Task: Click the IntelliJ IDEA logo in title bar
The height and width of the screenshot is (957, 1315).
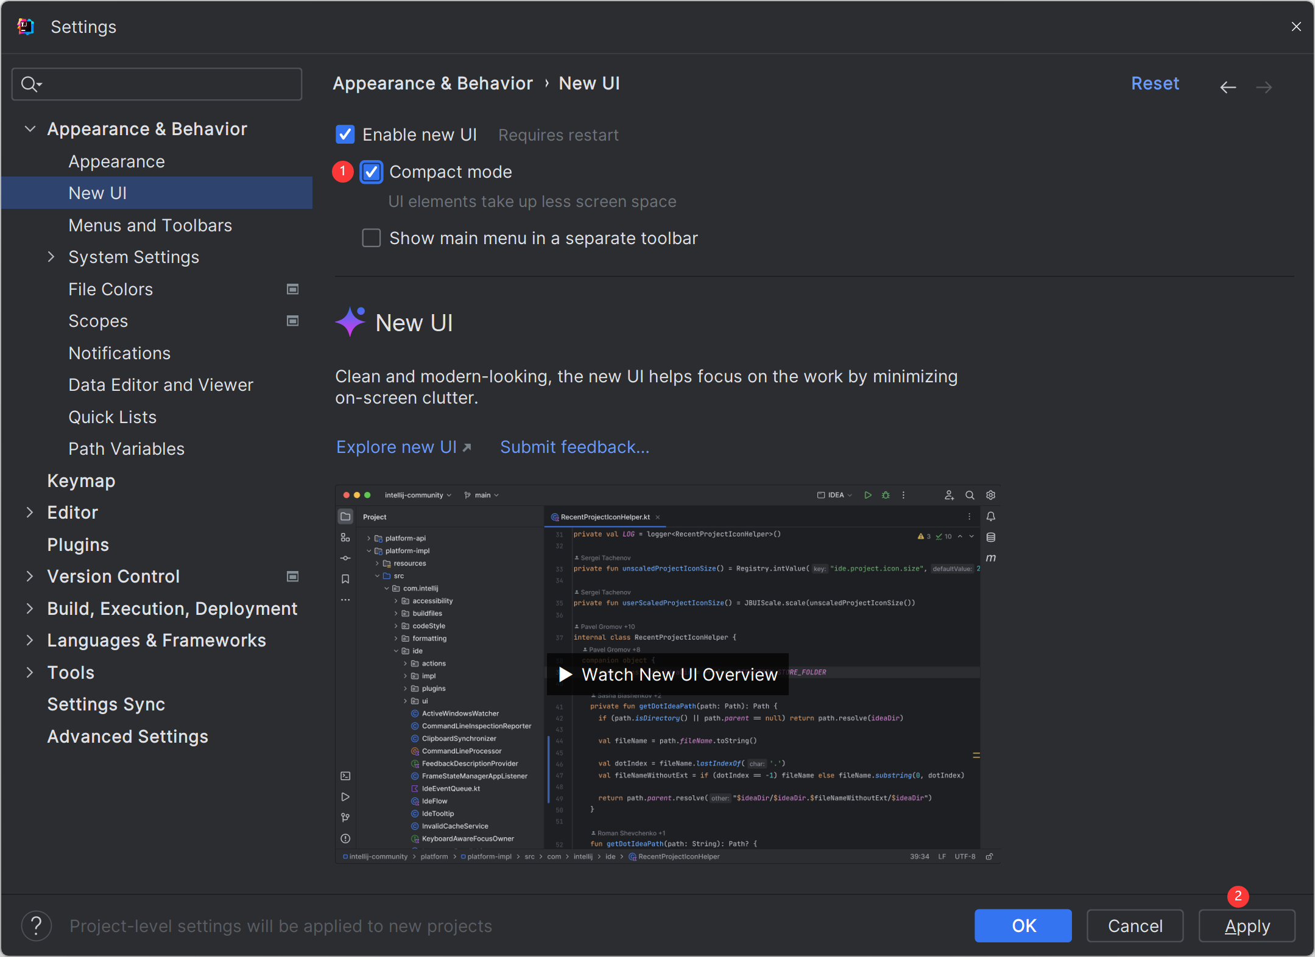Action: point(26,27)
